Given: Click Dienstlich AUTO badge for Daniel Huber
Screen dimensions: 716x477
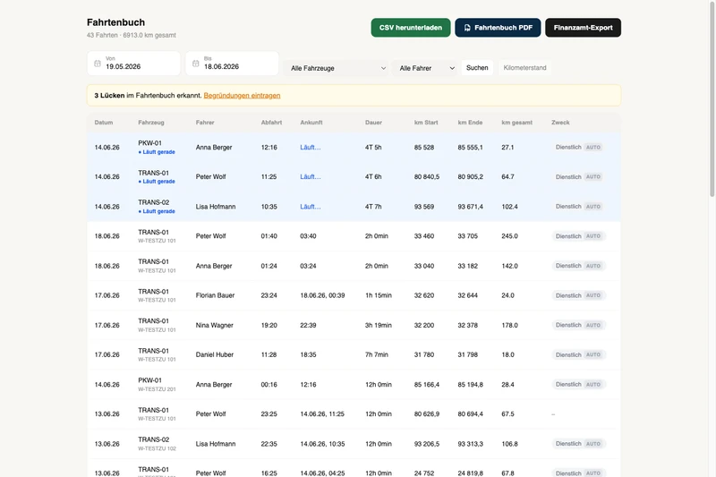Looking at the screenshot, I should [x=578, y=354].
